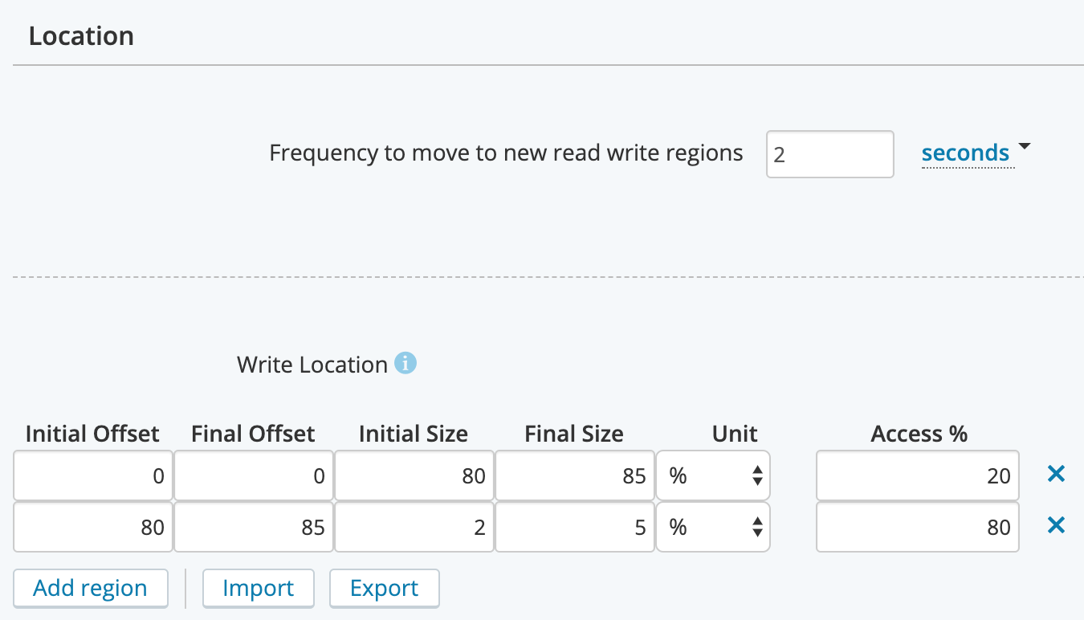Click Initial Size field showing 2
1084x620 pixels.
pyautogui.click(x=414, y=528)
